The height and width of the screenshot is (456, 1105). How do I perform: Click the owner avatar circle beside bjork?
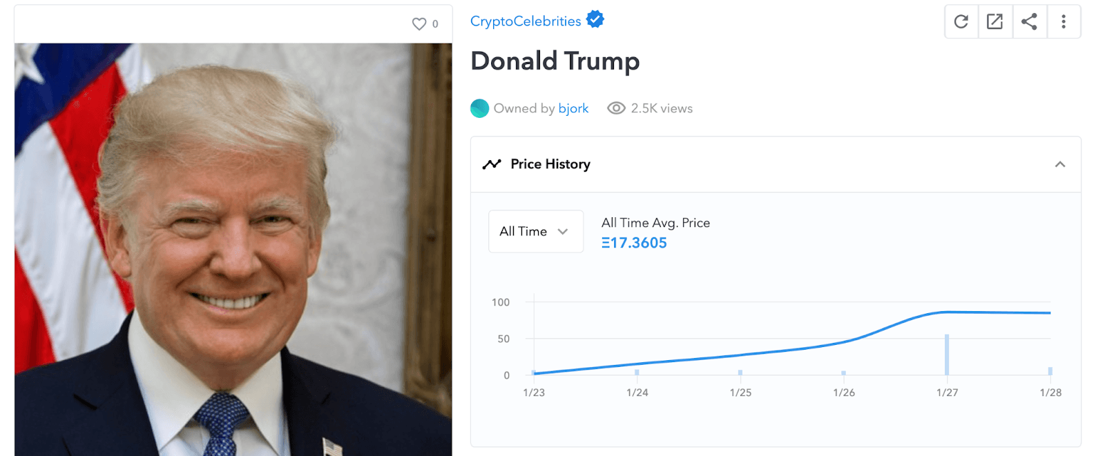(479, 108)
